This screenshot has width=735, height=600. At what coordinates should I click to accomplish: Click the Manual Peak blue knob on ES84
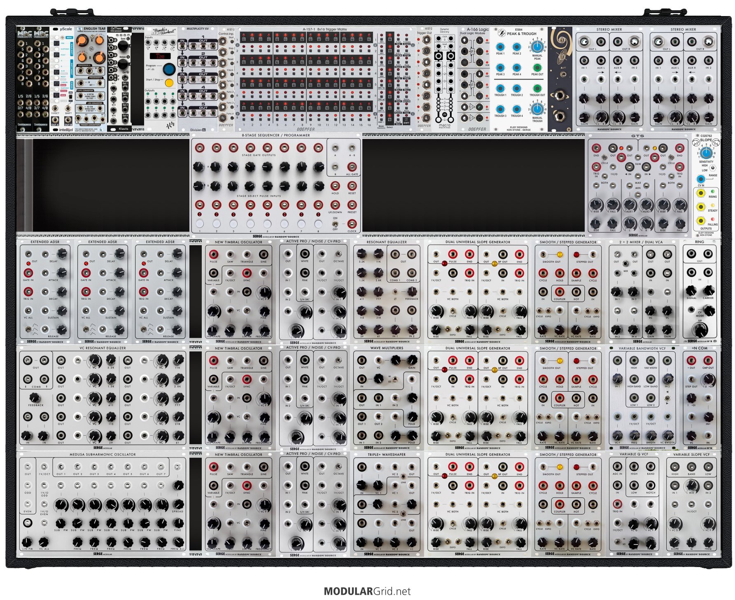[537, 46]
